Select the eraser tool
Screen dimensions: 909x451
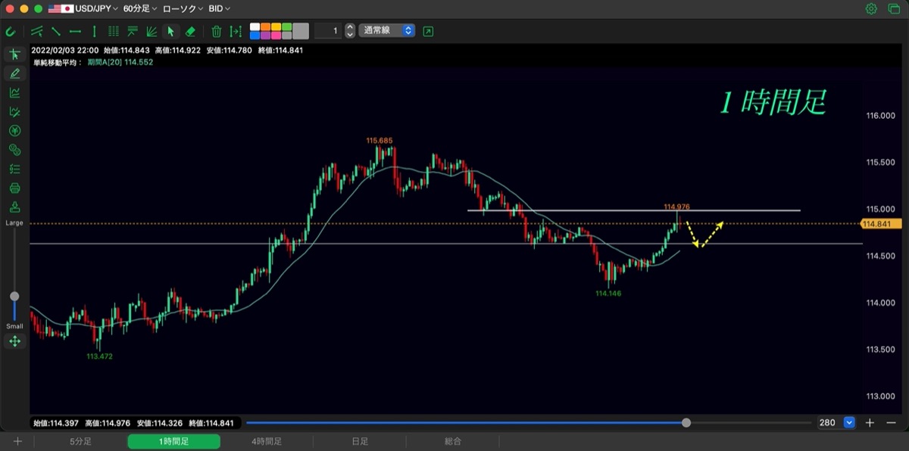click(190, 31)
